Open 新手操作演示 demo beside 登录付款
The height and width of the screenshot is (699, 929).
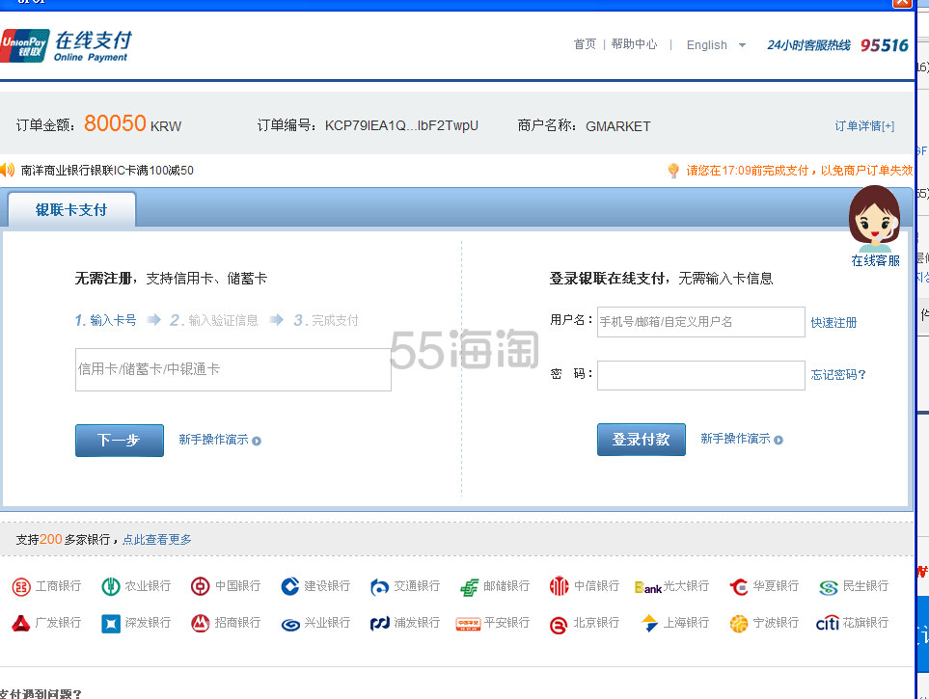[742, 439]
